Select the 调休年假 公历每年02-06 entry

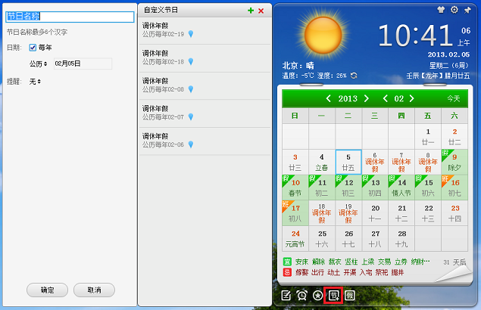click(x=205, y=141)
